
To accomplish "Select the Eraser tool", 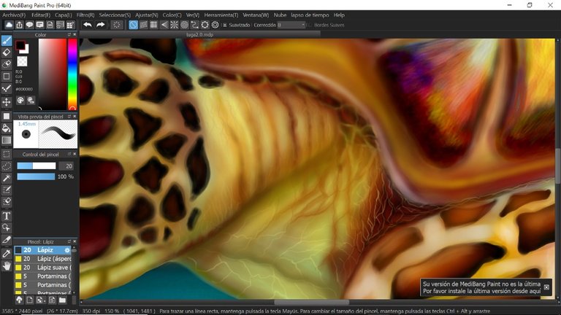I will coord(7,52).
